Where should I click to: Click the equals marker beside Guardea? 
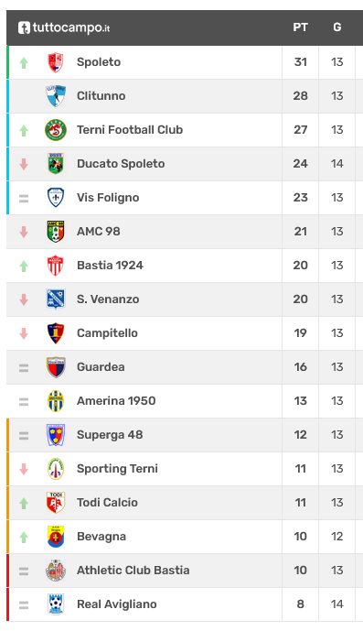[x=24, y=367]
